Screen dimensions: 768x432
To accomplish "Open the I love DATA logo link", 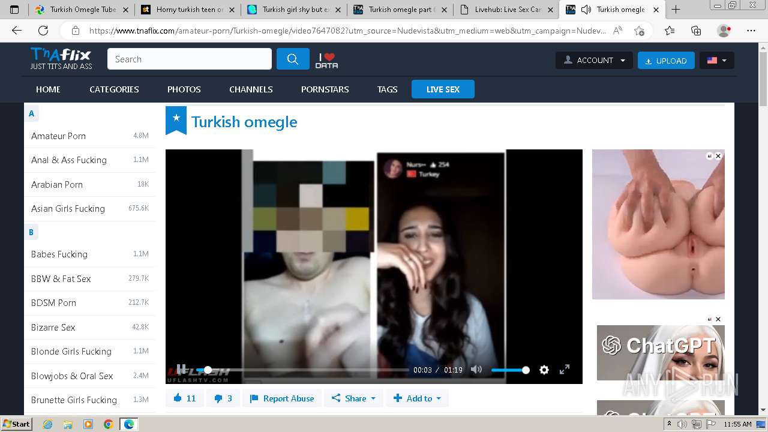I will pyautogui.click(x=327, y=59).
